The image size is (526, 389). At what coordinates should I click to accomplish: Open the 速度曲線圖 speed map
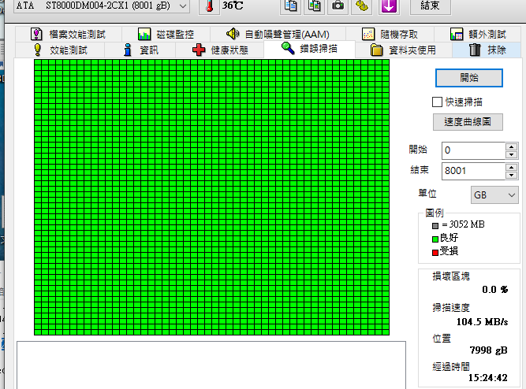tap(468, 122)
